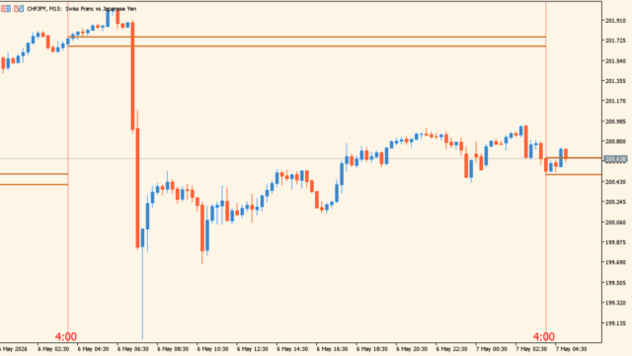Click the 200.060 price scale label
Viewport: 632px width, 356px height.
tap(615, 222)
